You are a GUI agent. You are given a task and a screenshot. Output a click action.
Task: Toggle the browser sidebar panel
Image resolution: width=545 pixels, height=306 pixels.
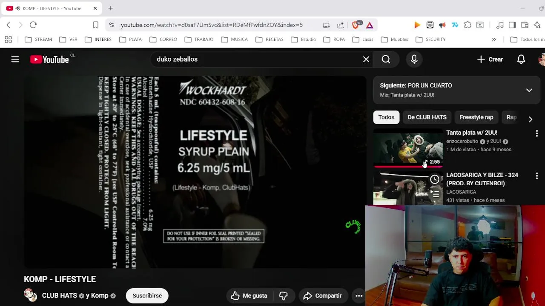(512, 25)
